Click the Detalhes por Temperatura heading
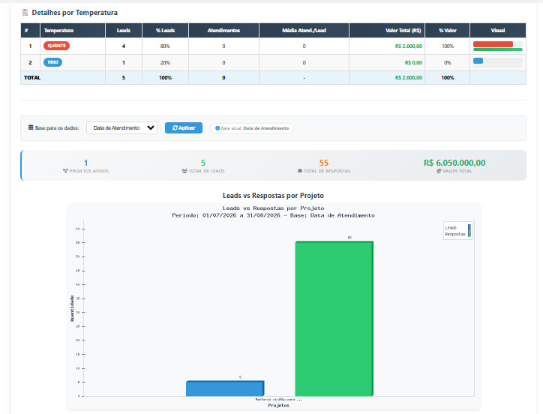The width and height of the screenshot is (543, 414). pos(74,13)
